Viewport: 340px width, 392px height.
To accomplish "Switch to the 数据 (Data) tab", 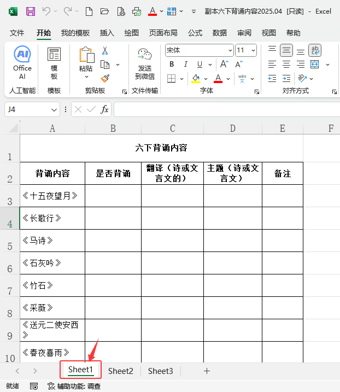I will pos(220,33).
